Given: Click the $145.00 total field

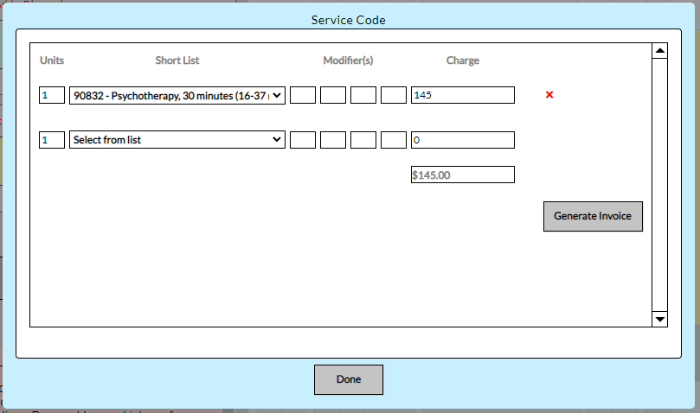Looking at the screenshot, I should [463, 175].
